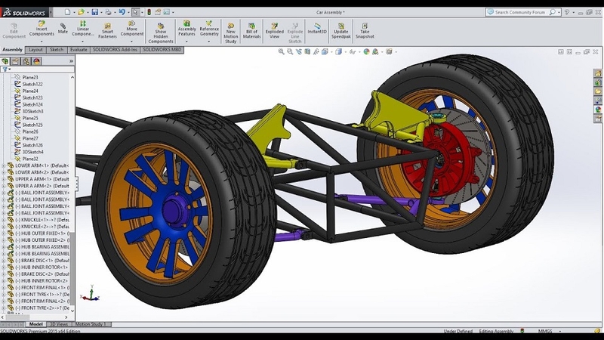This screenshot has height=340, width=604.
Task: Expand LOWER ARM<1> tree node
Action: (x=4, y=165)
